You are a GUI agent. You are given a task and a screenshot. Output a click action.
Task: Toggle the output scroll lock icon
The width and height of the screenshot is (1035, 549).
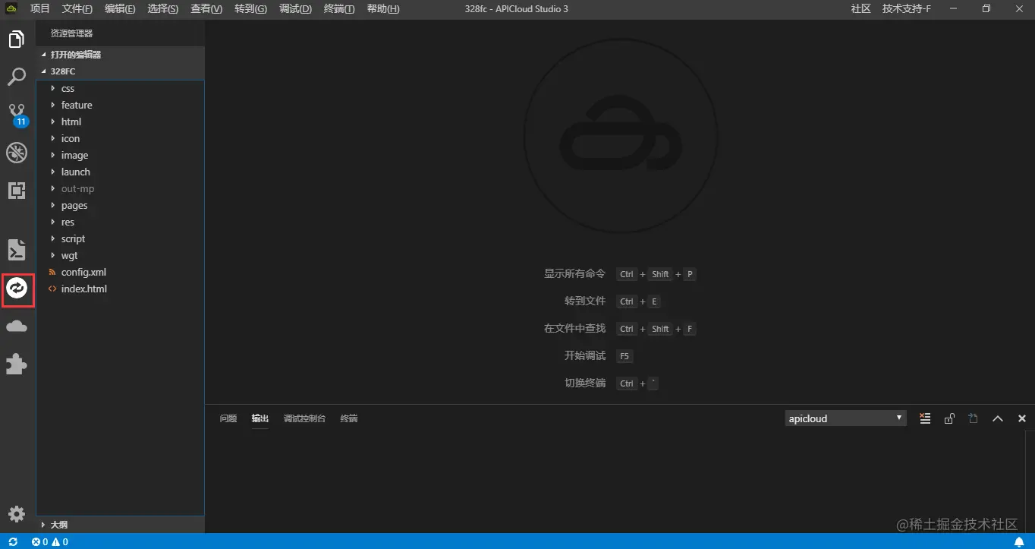point(949,418)
